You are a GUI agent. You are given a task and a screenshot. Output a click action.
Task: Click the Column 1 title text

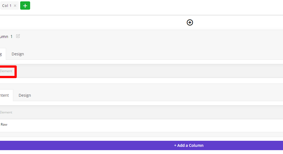pos(6,37)
